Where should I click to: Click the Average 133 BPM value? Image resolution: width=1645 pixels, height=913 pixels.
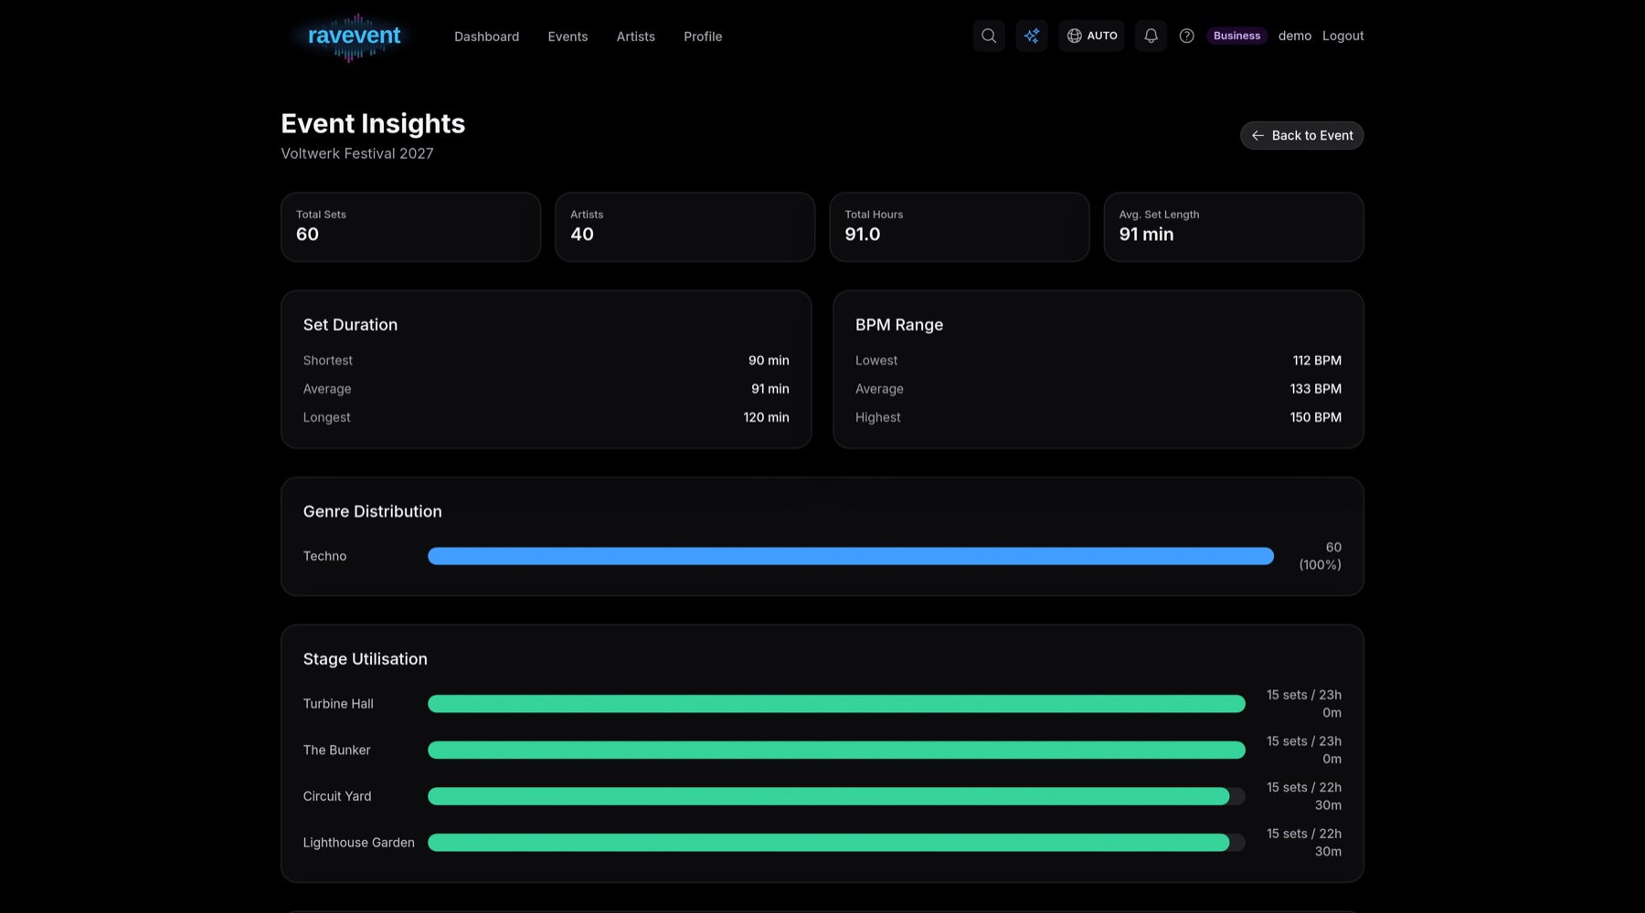pyautogui.click(x=1316, y=389)
